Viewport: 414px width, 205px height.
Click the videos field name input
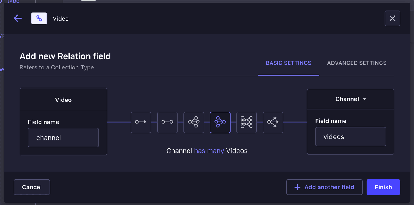click(x=350, y=136)
